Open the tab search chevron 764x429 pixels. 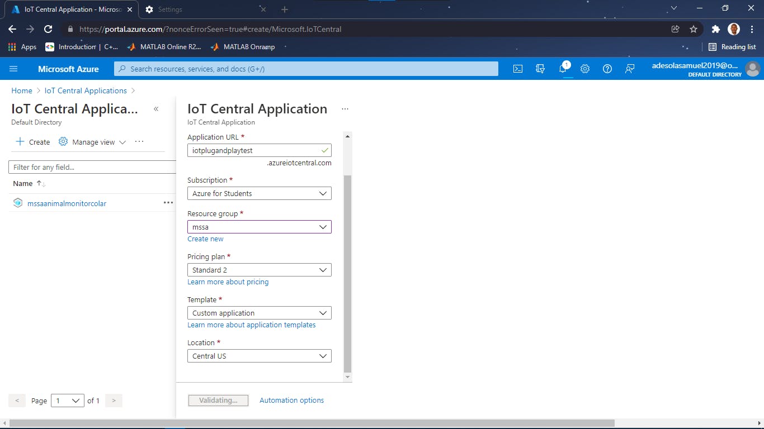[674, 8]
